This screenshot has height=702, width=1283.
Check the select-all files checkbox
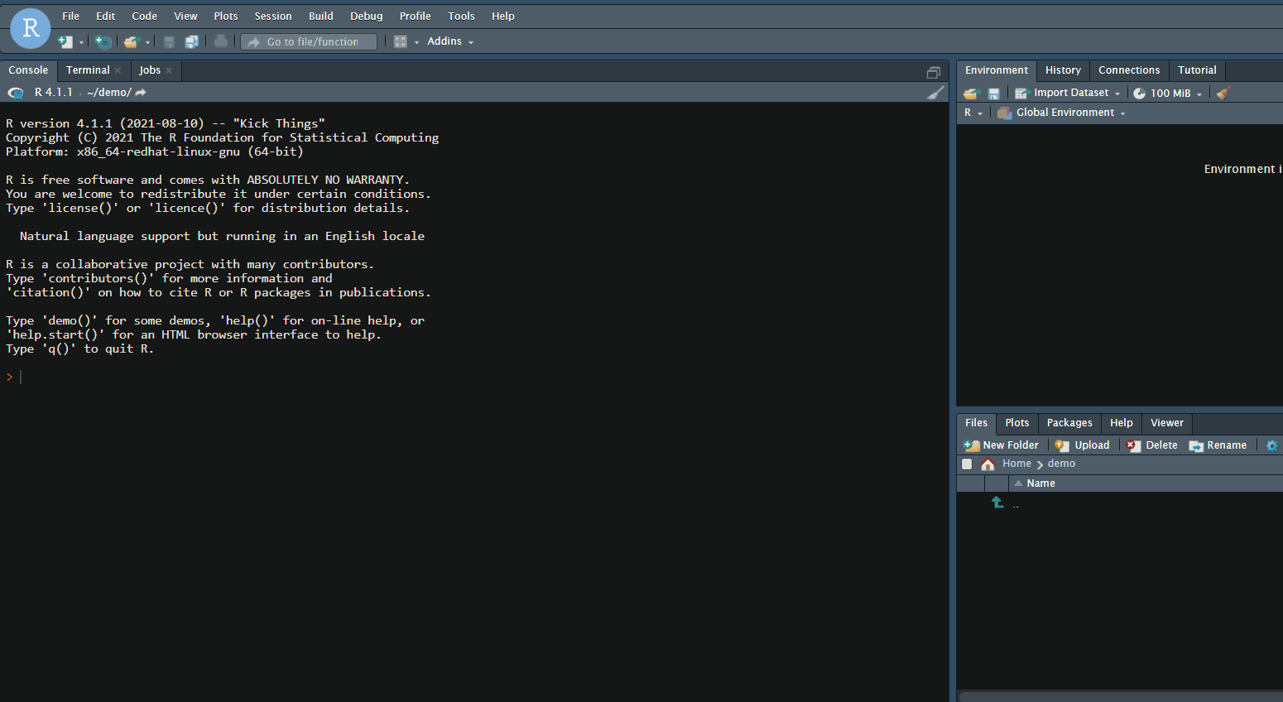(x=967, y=464)
